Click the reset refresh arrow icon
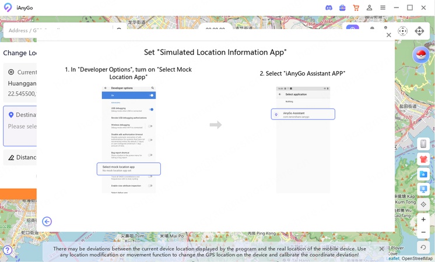 tap(423, 247)
